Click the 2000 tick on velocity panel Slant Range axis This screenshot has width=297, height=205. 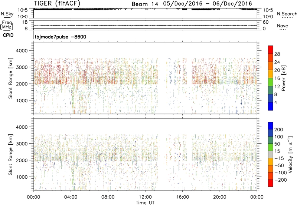(22, 160)
